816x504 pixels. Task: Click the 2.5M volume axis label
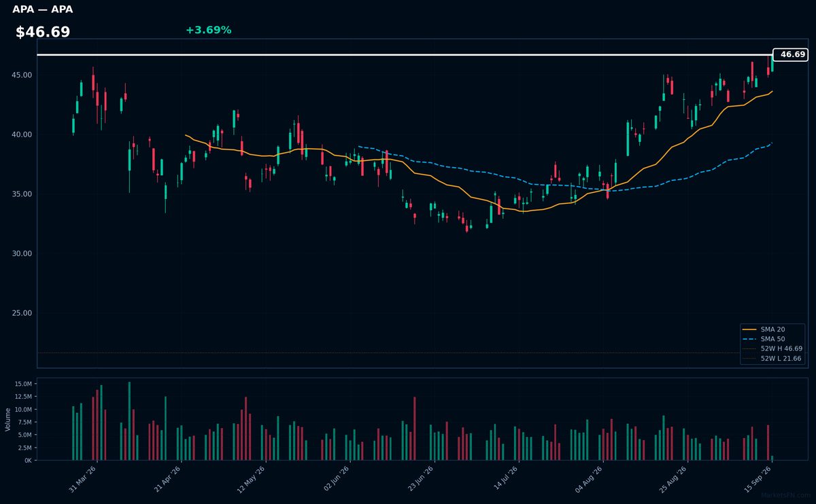point(24,448)
